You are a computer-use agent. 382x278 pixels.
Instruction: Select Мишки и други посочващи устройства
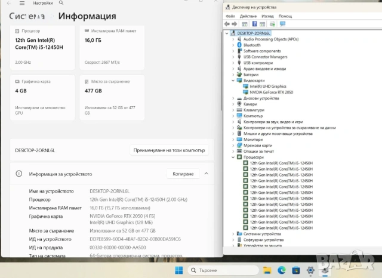[x=278, y=134]
